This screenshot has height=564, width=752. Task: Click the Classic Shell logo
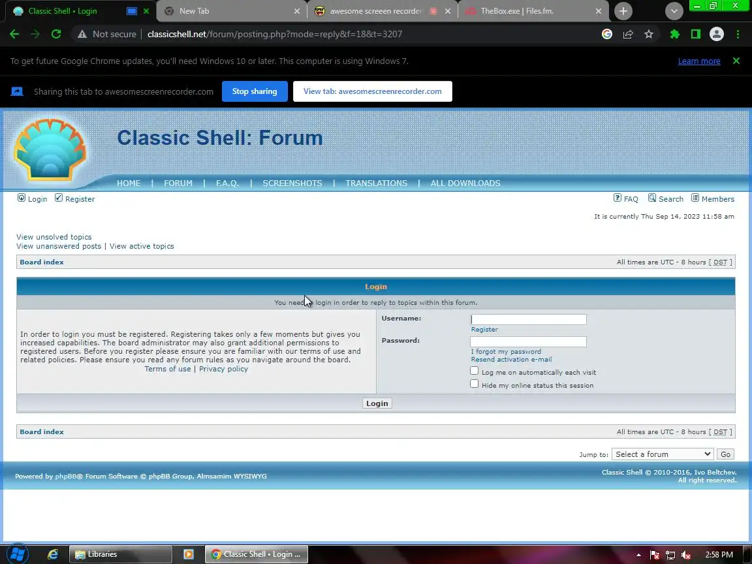pos(50,149)
